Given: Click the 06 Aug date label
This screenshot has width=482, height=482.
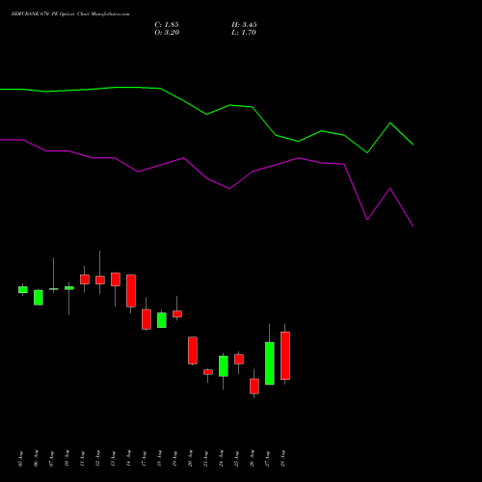Looking at the screenshot, I should 36,459.
